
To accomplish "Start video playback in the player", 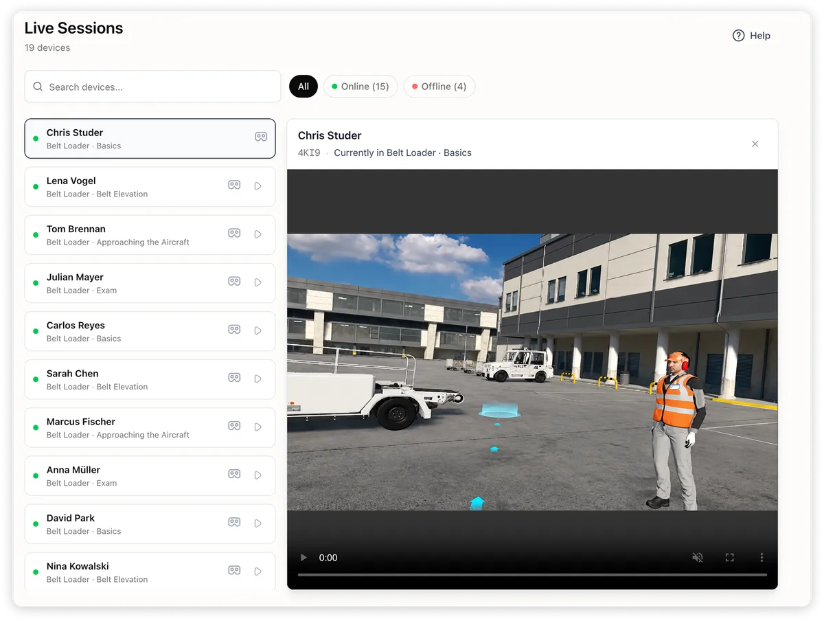I will [304, 558].
